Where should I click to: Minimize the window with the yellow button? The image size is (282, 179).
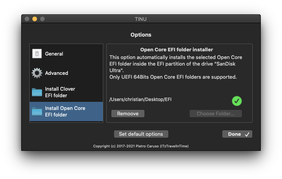pos(35,19)
